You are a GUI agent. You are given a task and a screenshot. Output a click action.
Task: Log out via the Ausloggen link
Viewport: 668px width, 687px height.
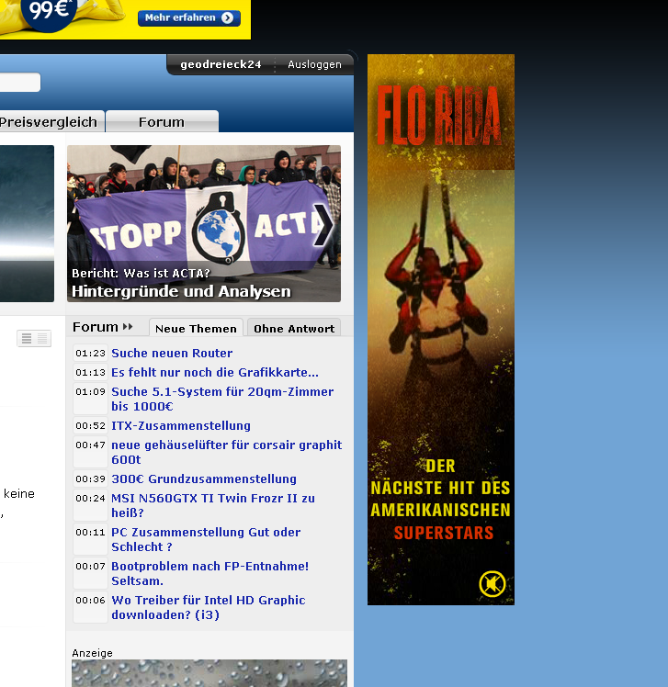coord(314,64)
